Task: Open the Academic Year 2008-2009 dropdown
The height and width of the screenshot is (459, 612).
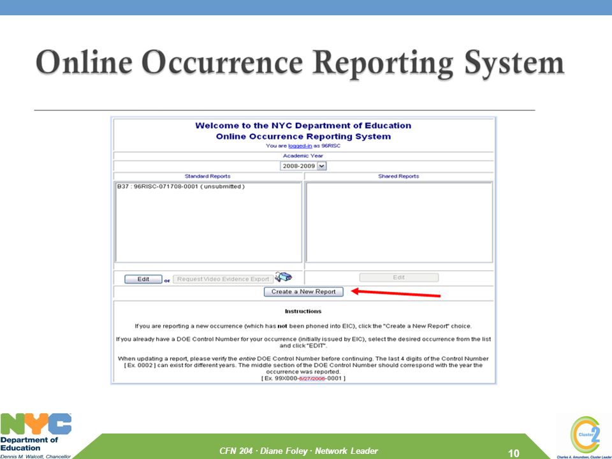Action: tap(303, 166)
